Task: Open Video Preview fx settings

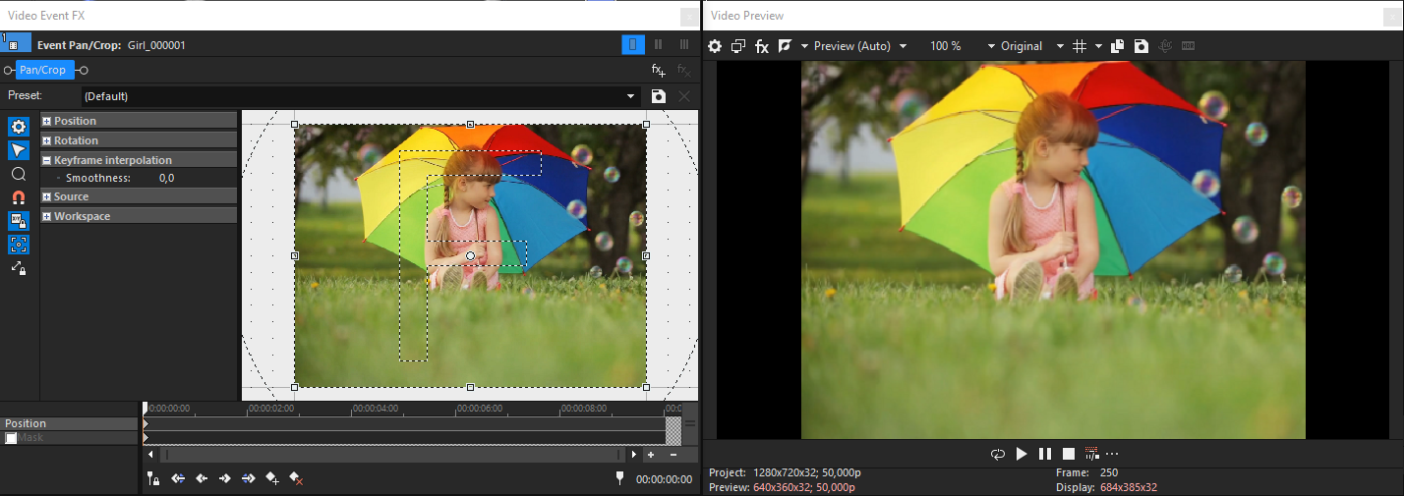Action: click(x=762, y=46)
